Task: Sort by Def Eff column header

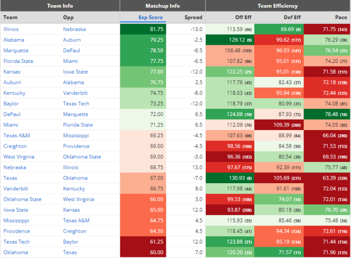Action: point(292,17)
